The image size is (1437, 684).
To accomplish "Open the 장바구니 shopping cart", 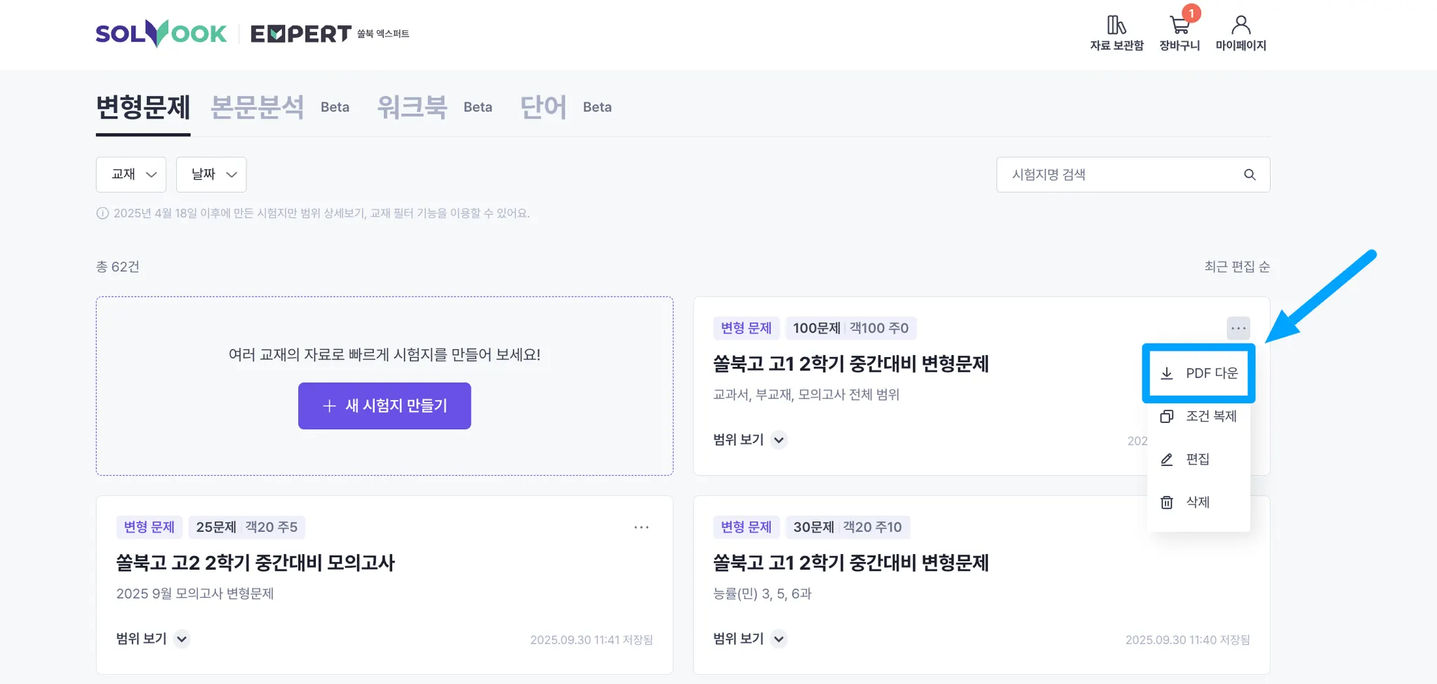I will pos(1179,27).
